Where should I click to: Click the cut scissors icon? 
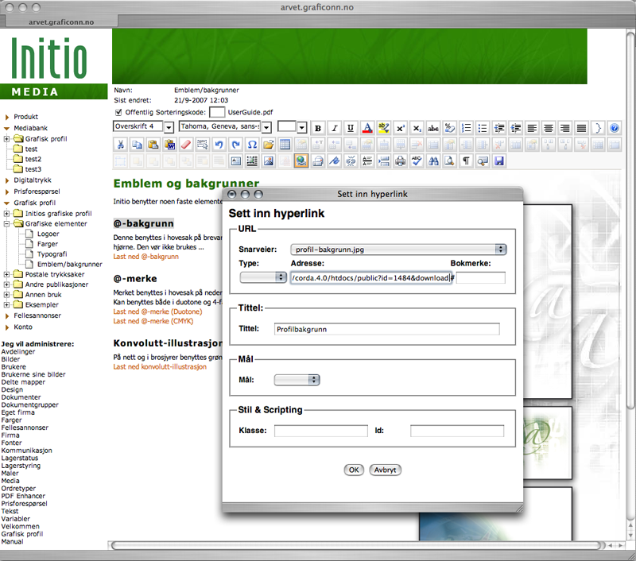[x=120, y=145]
